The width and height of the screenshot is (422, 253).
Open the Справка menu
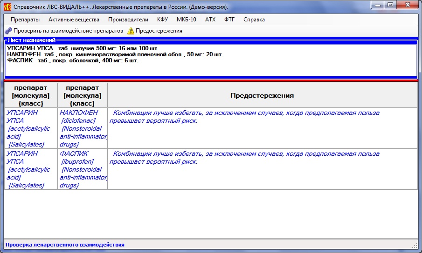point(254,20)
